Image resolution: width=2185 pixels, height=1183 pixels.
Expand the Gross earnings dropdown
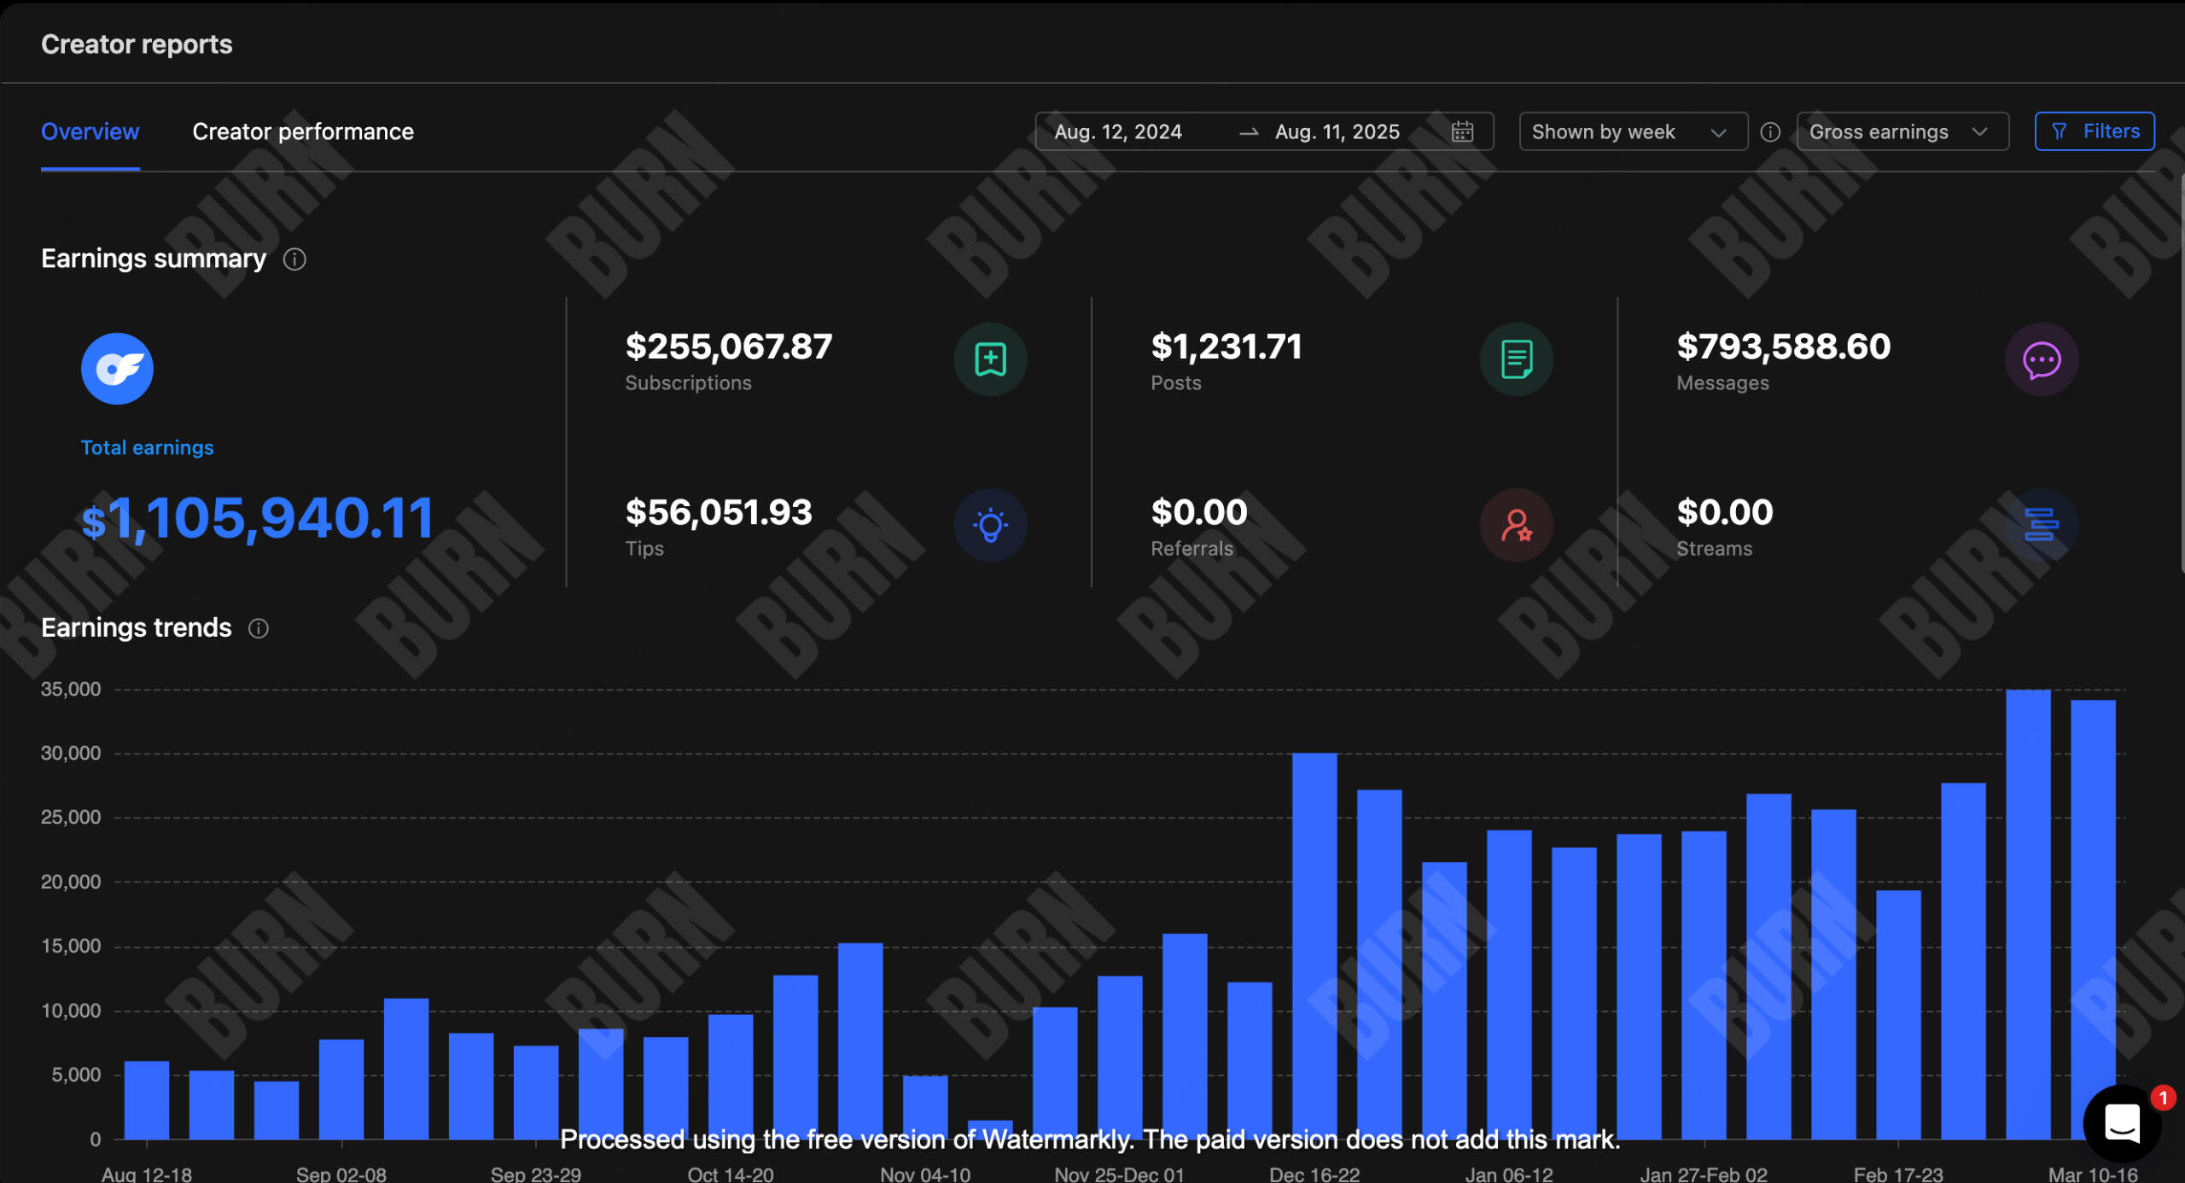[1901, 131]
